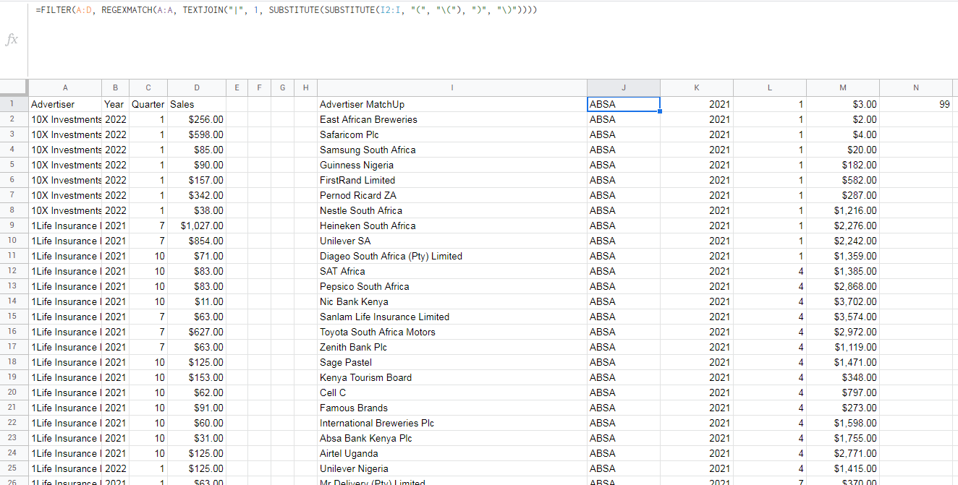Select column A header

[65, 87]
